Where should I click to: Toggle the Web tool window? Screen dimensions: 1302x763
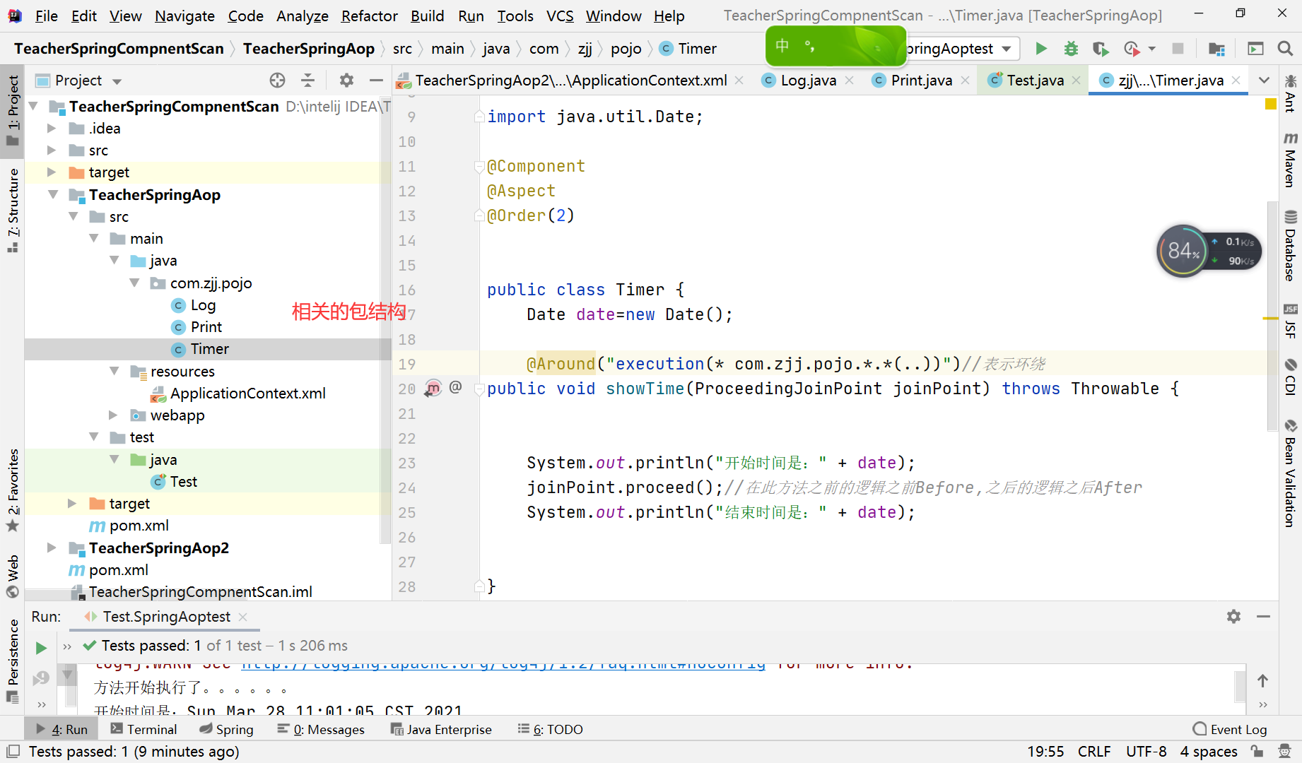coord(13,576)
